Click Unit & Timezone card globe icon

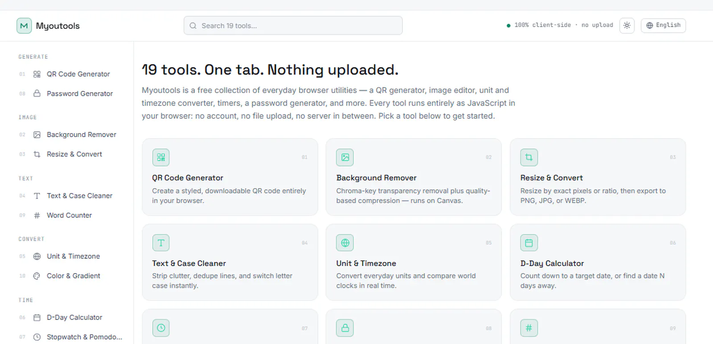[x=345, y=243]
